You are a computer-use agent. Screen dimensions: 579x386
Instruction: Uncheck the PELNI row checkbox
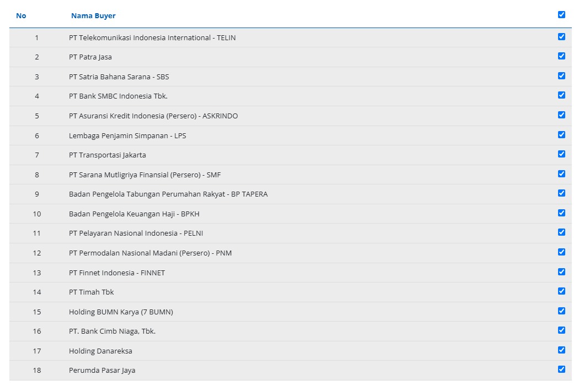[x=561, y=232]
